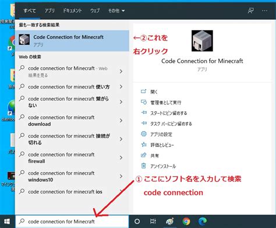
Task: Click the Cortana circle icon on taskbar
Action: (x=137, y=222)
